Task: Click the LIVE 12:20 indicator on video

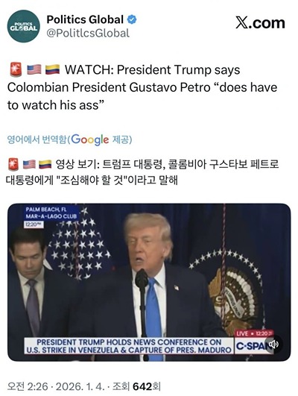Action: click(x=254, y=333)
